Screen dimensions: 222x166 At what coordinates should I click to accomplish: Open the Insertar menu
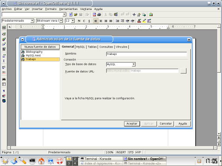(x=37, y=9)
